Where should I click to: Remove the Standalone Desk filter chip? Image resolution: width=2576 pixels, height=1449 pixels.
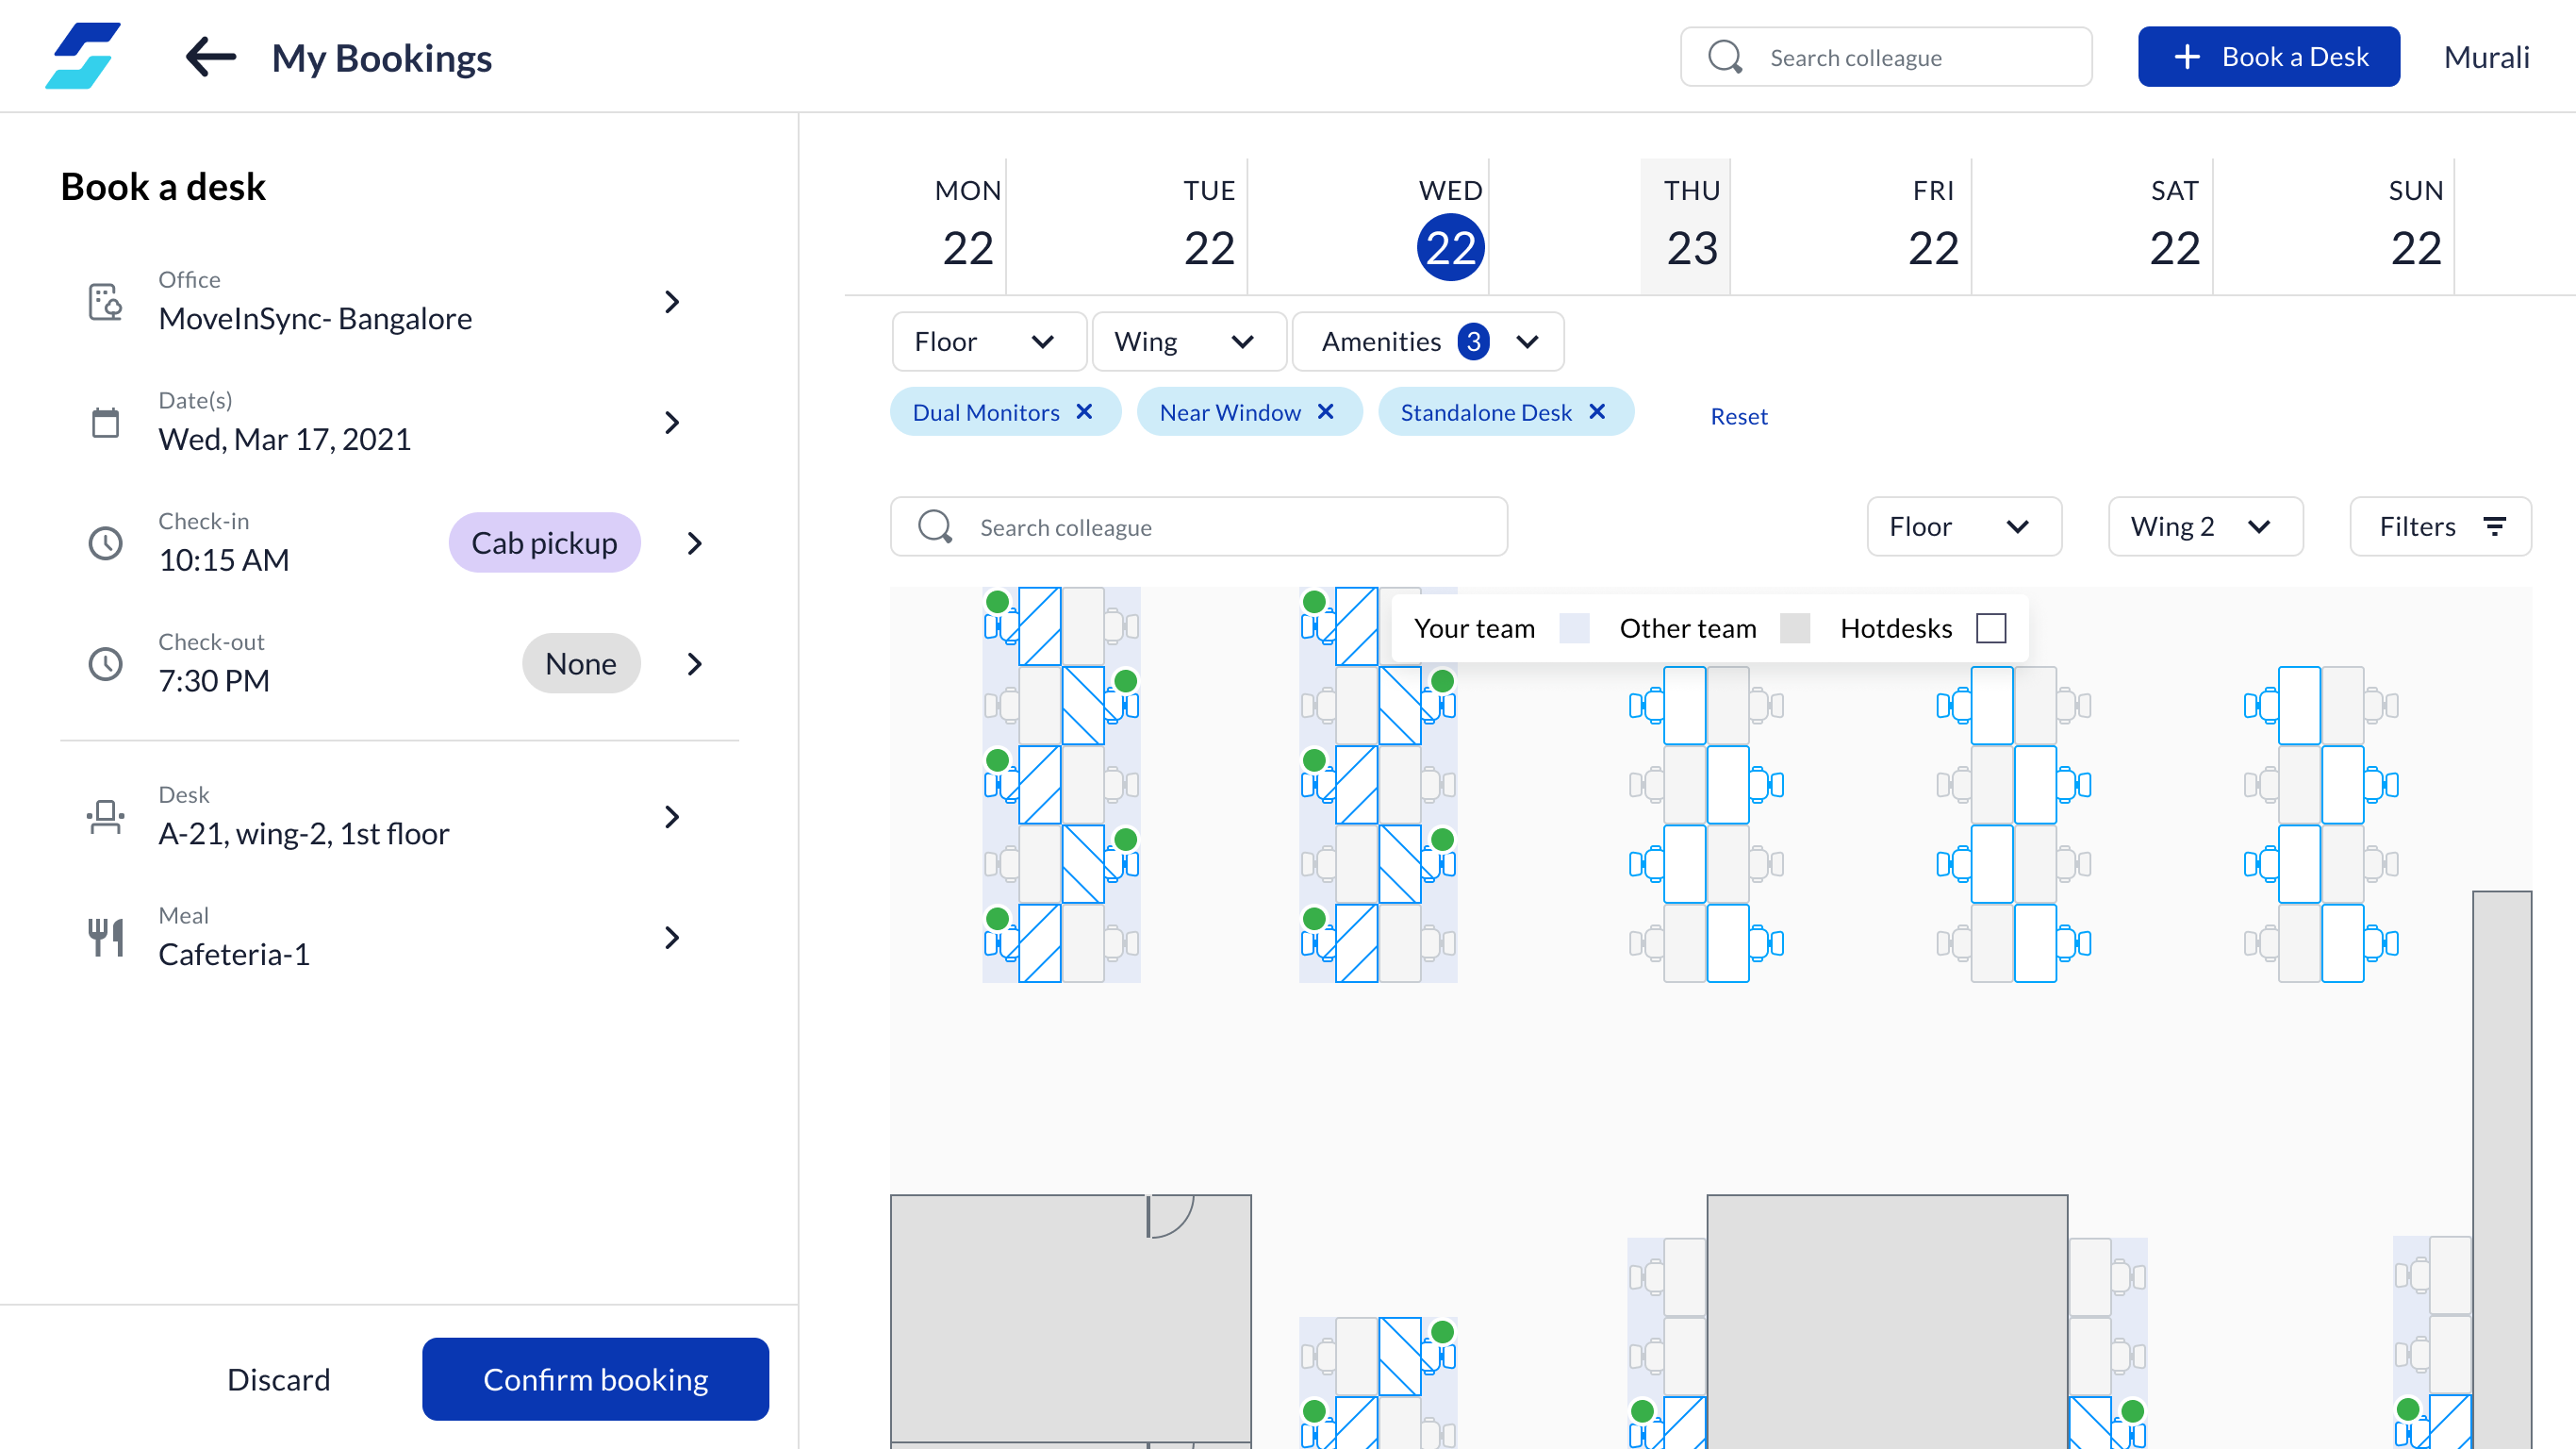(1597, 412)
